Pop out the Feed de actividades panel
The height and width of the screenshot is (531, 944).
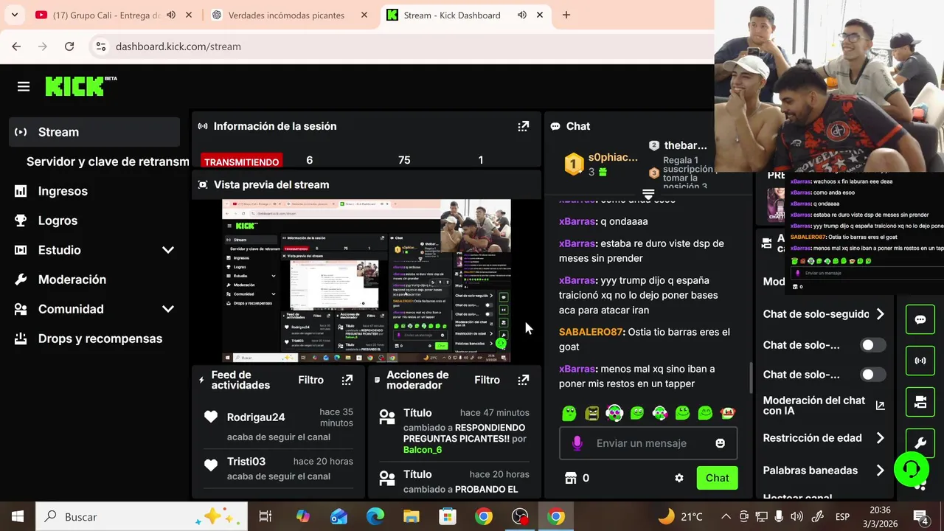[x=347, y=380]
